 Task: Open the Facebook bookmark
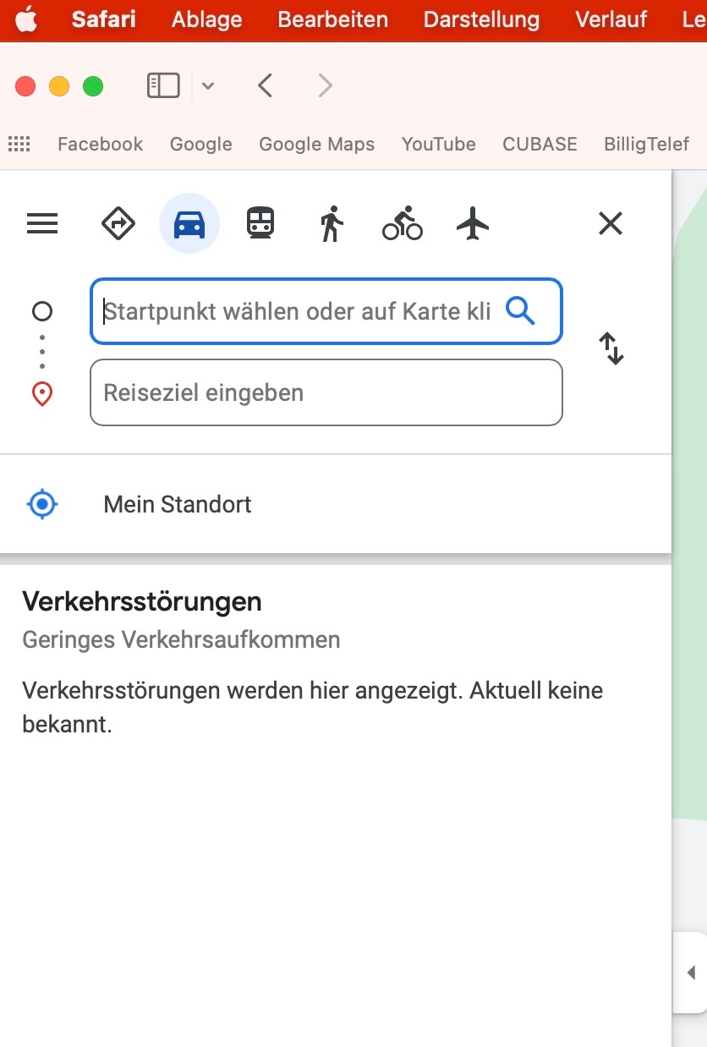[100, 144]
